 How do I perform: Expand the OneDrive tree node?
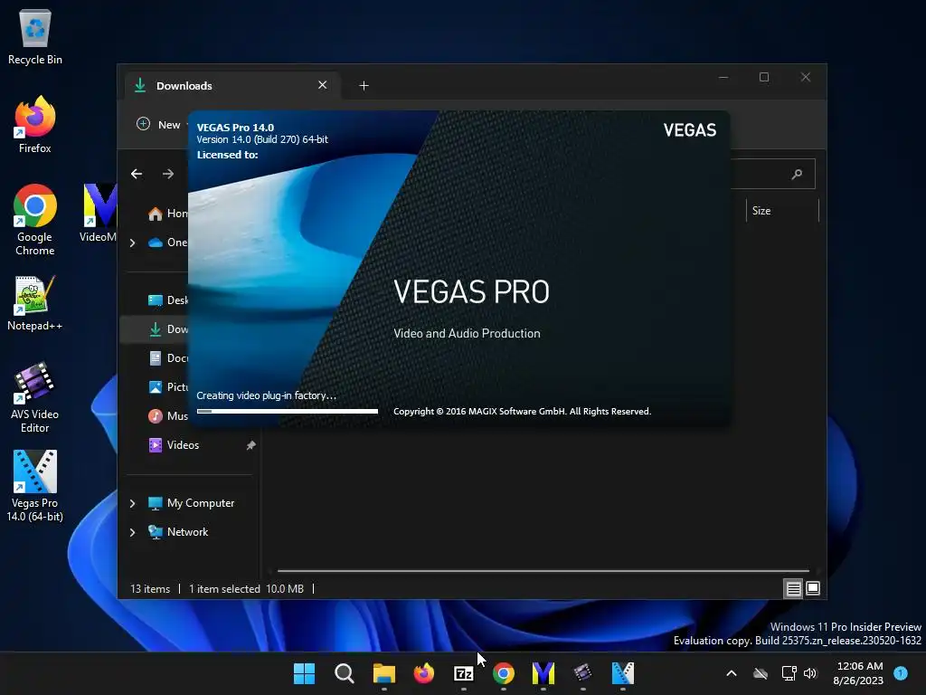tap(132, 243)
